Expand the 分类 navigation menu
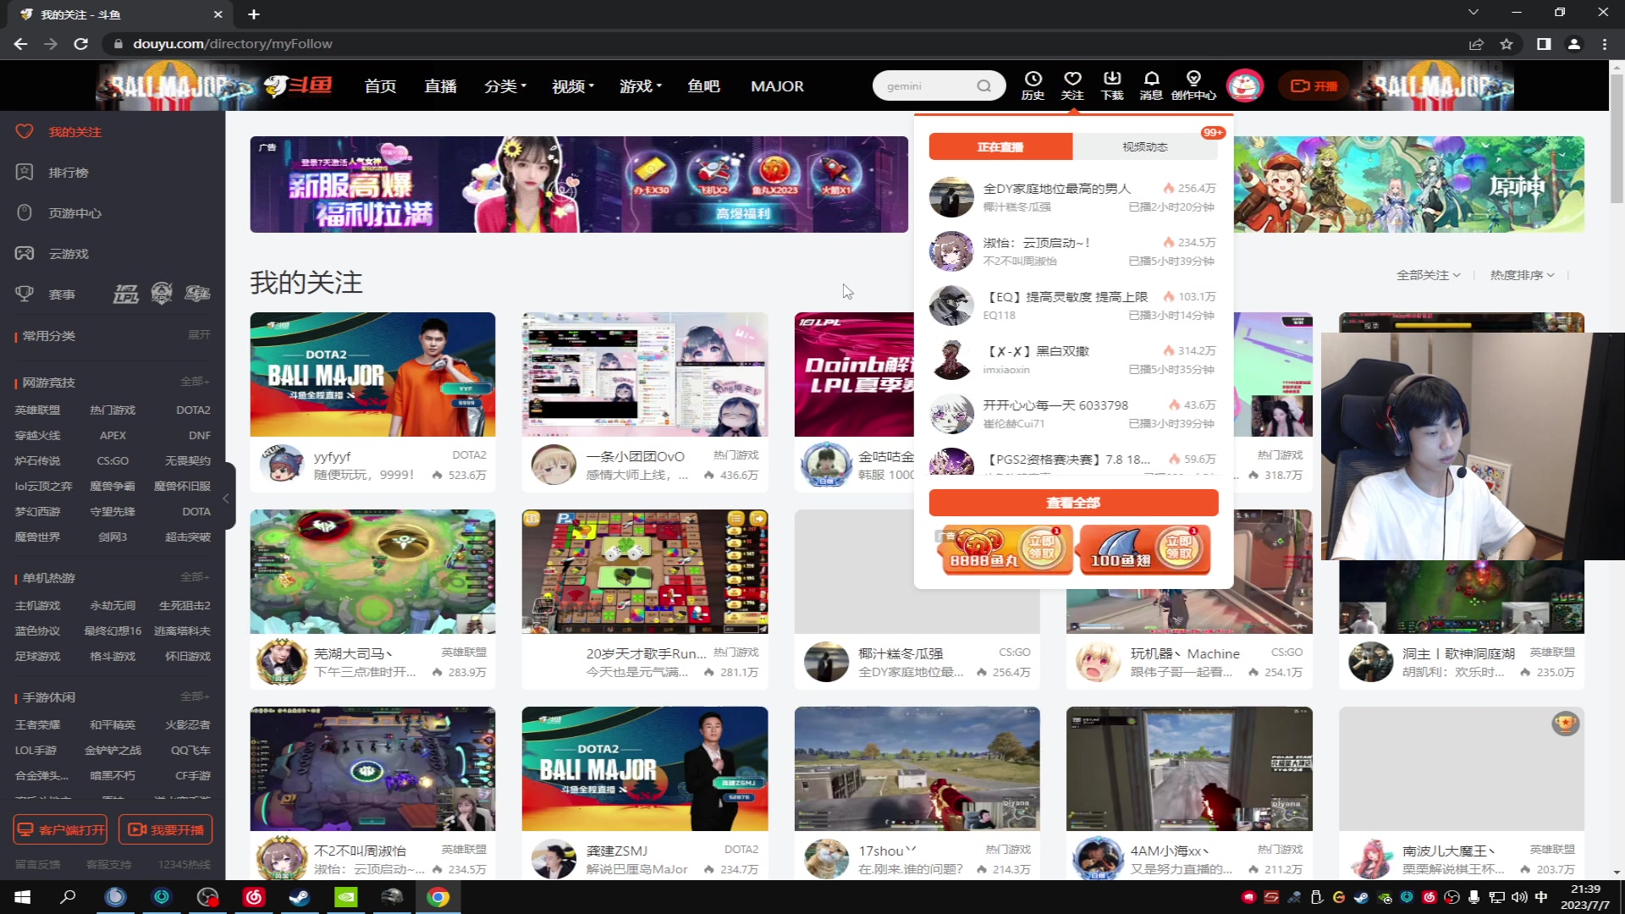Image resolution: width=1625 pixels, height=914 pixels. coord(505,86)
